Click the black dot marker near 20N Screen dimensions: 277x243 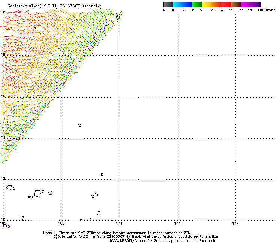point(34,28)
